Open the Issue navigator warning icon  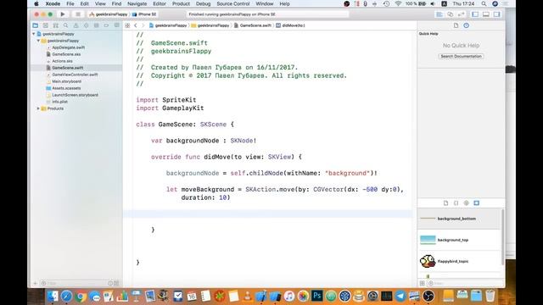click(x=76, y=25)
